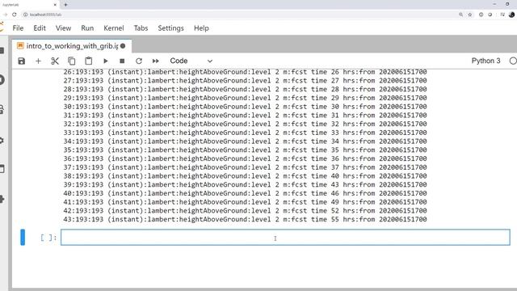Open the extensions icon left of the profile avatar
The height and width of the screenshot is (291, 517).
(502, 15)
